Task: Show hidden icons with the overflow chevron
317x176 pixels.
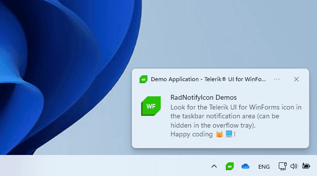Action: (x=214, y=166)
